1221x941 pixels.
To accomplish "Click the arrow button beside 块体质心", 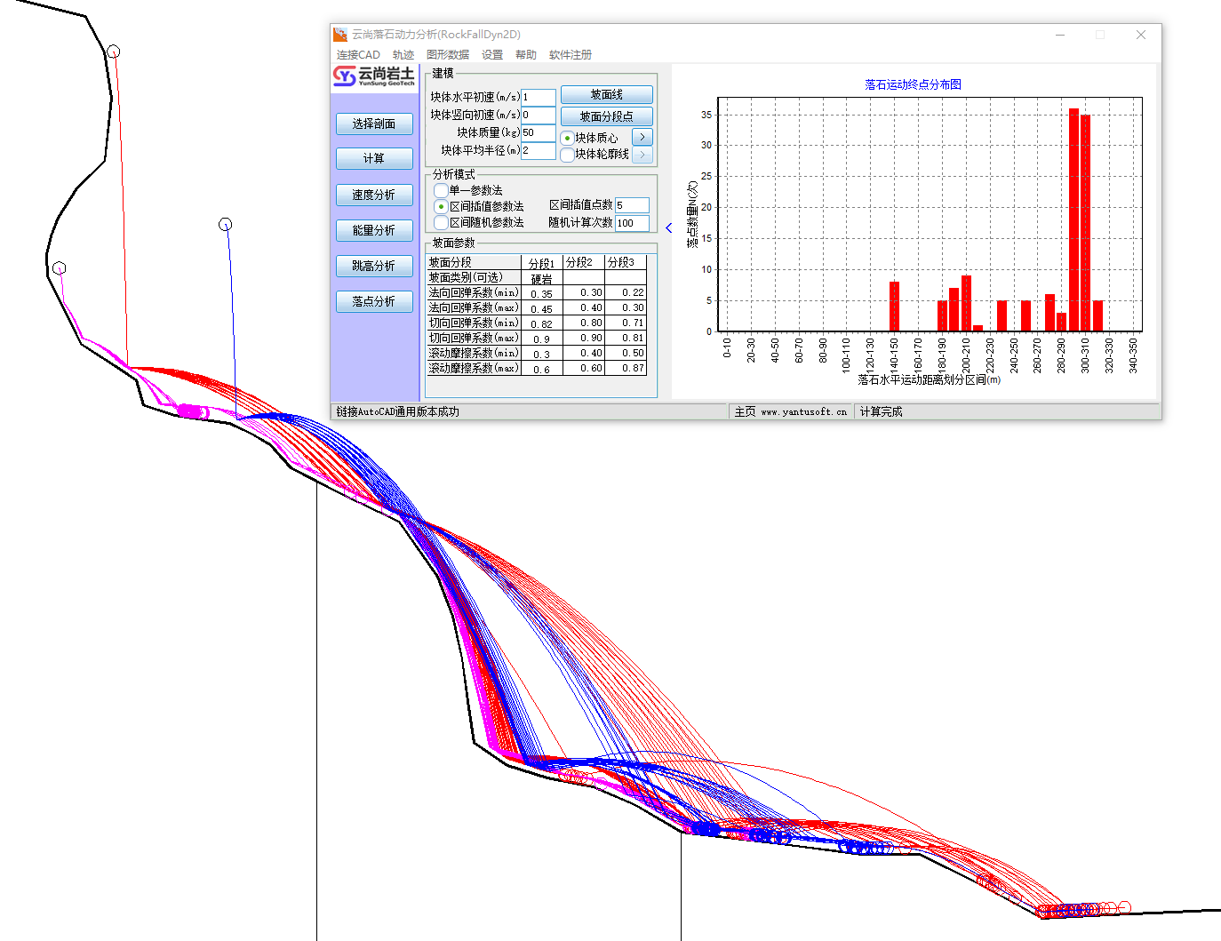I will 642,137.
